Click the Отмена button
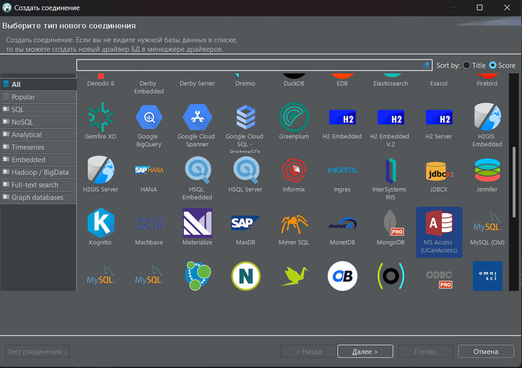The width and height of the screenshot is (522, 368). pyautogui.click(x=486, y=351)
